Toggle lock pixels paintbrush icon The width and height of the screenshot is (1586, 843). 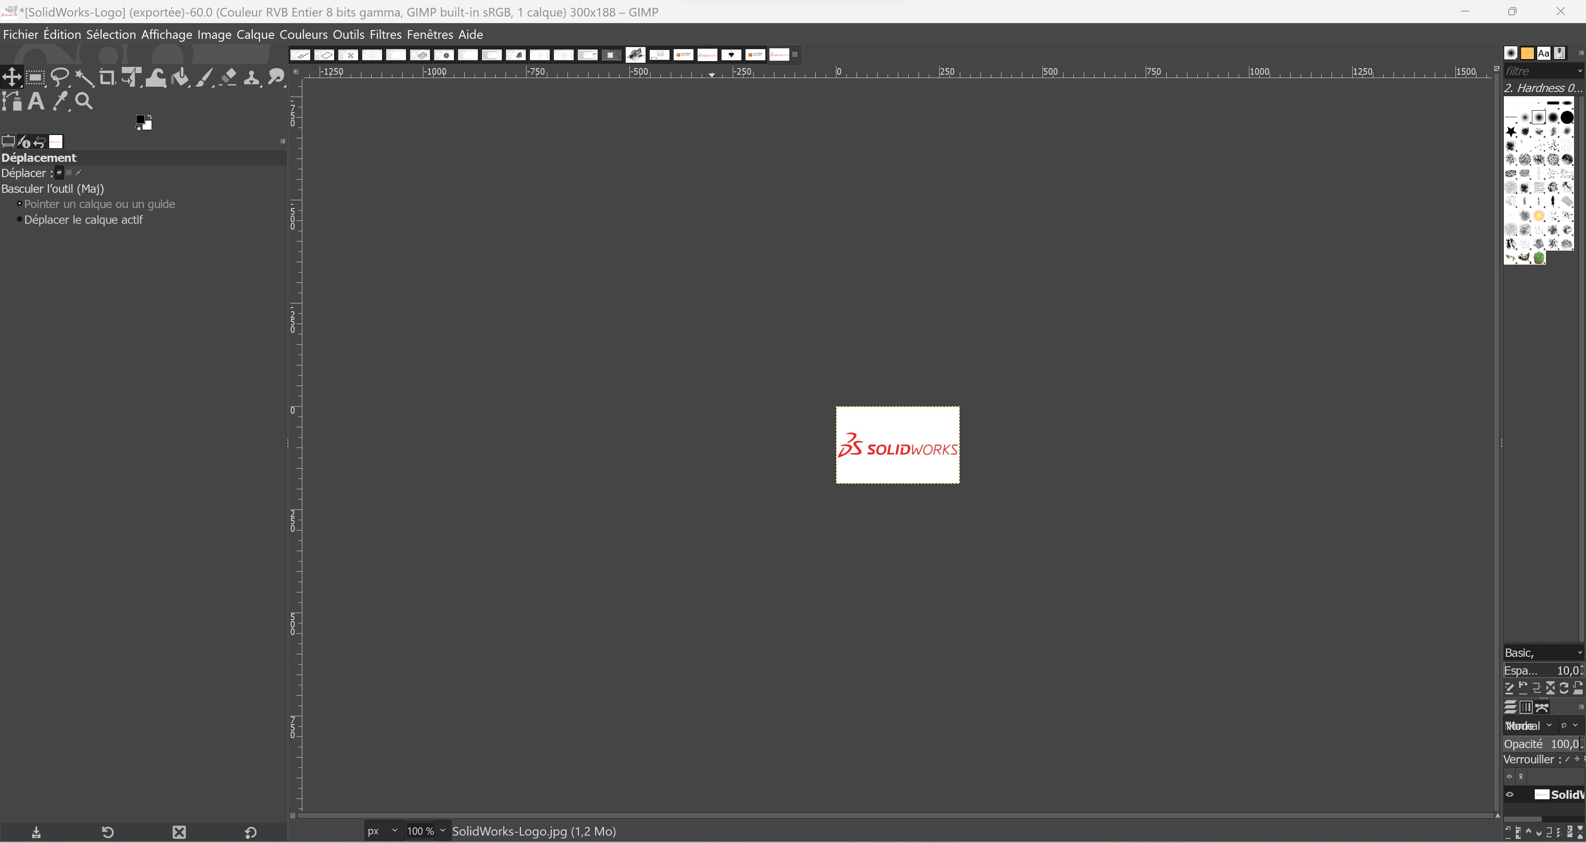(x=1567, y=760)
